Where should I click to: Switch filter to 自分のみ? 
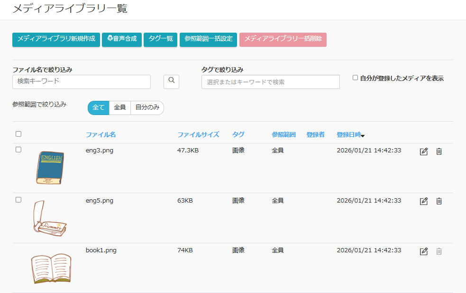[147, 108]
